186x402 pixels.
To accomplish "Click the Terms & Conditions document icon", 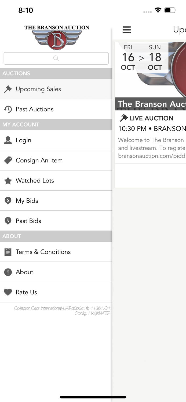I will pyautogui.click(x=8, y=251).
